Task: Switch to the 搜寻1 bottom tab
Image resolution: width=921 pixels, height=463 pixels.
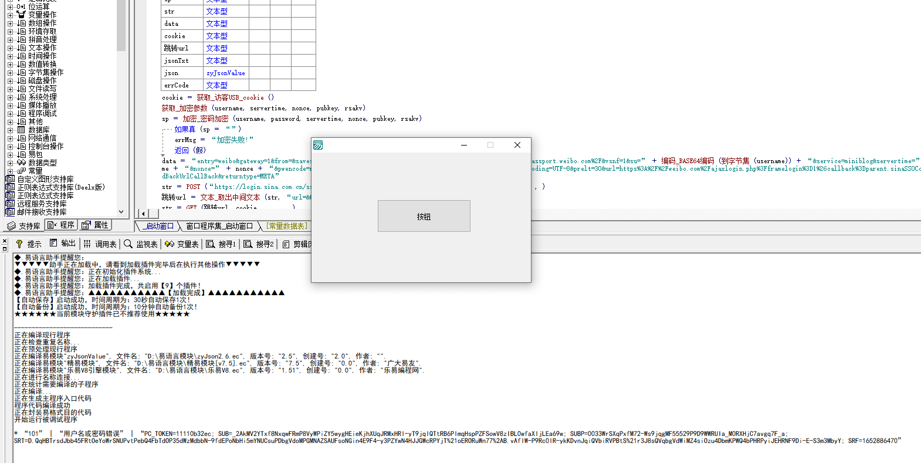Action: tap(221, 244)
